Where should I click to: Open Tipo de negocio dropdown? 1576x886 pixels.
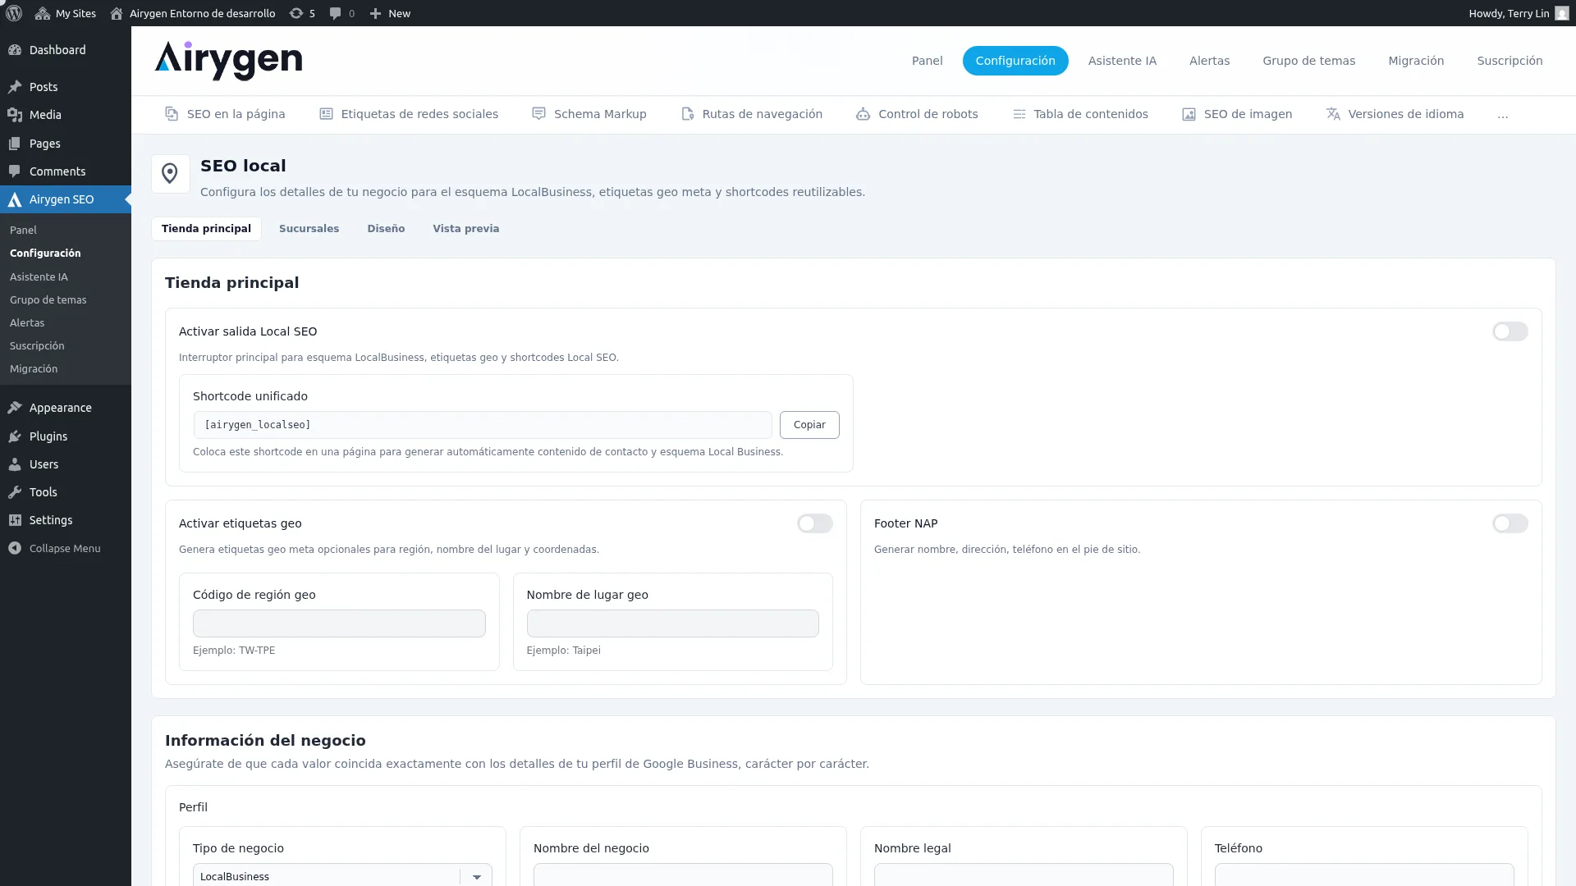pyautogui.click(x=342, y=875)
